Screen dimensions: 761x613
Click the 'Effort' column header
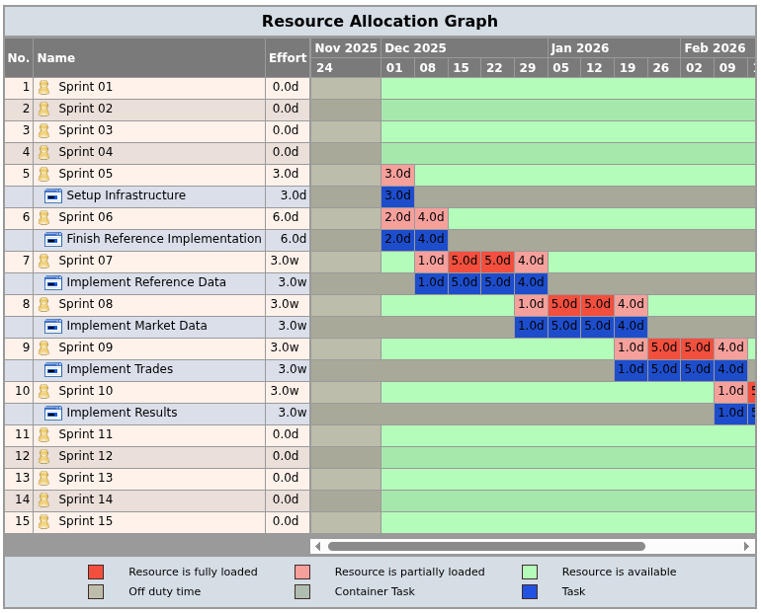[288, 58]
